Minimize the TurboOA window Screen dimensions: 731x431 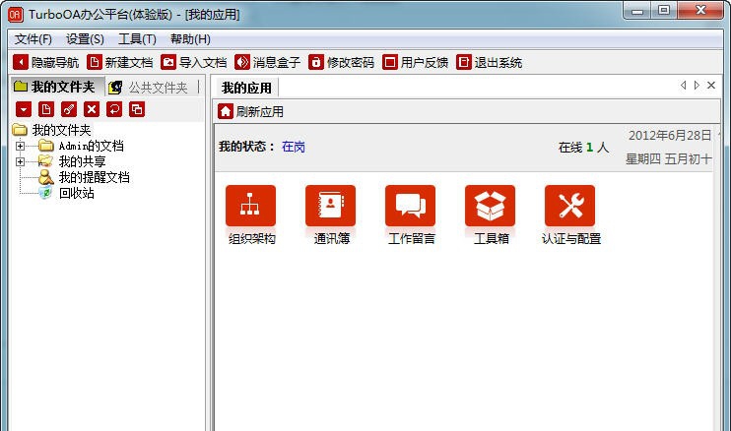637,11
